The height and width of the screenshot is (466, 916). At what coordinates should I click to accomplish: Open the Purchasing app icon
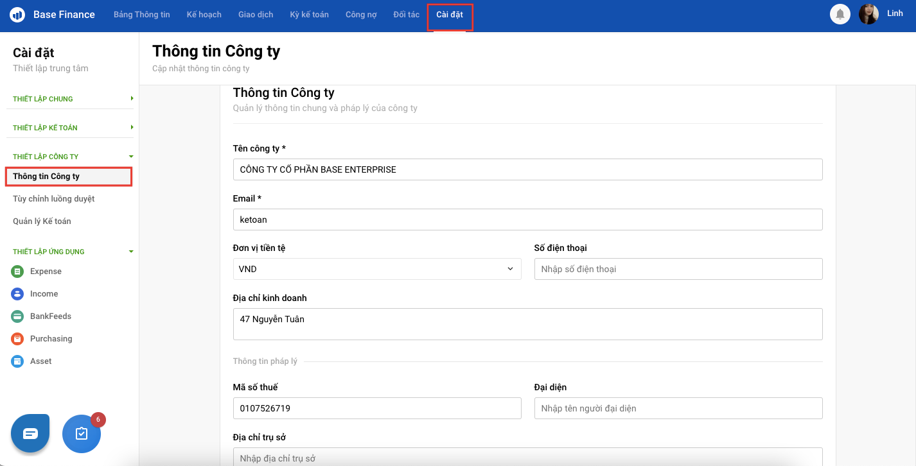coord(17,339)
